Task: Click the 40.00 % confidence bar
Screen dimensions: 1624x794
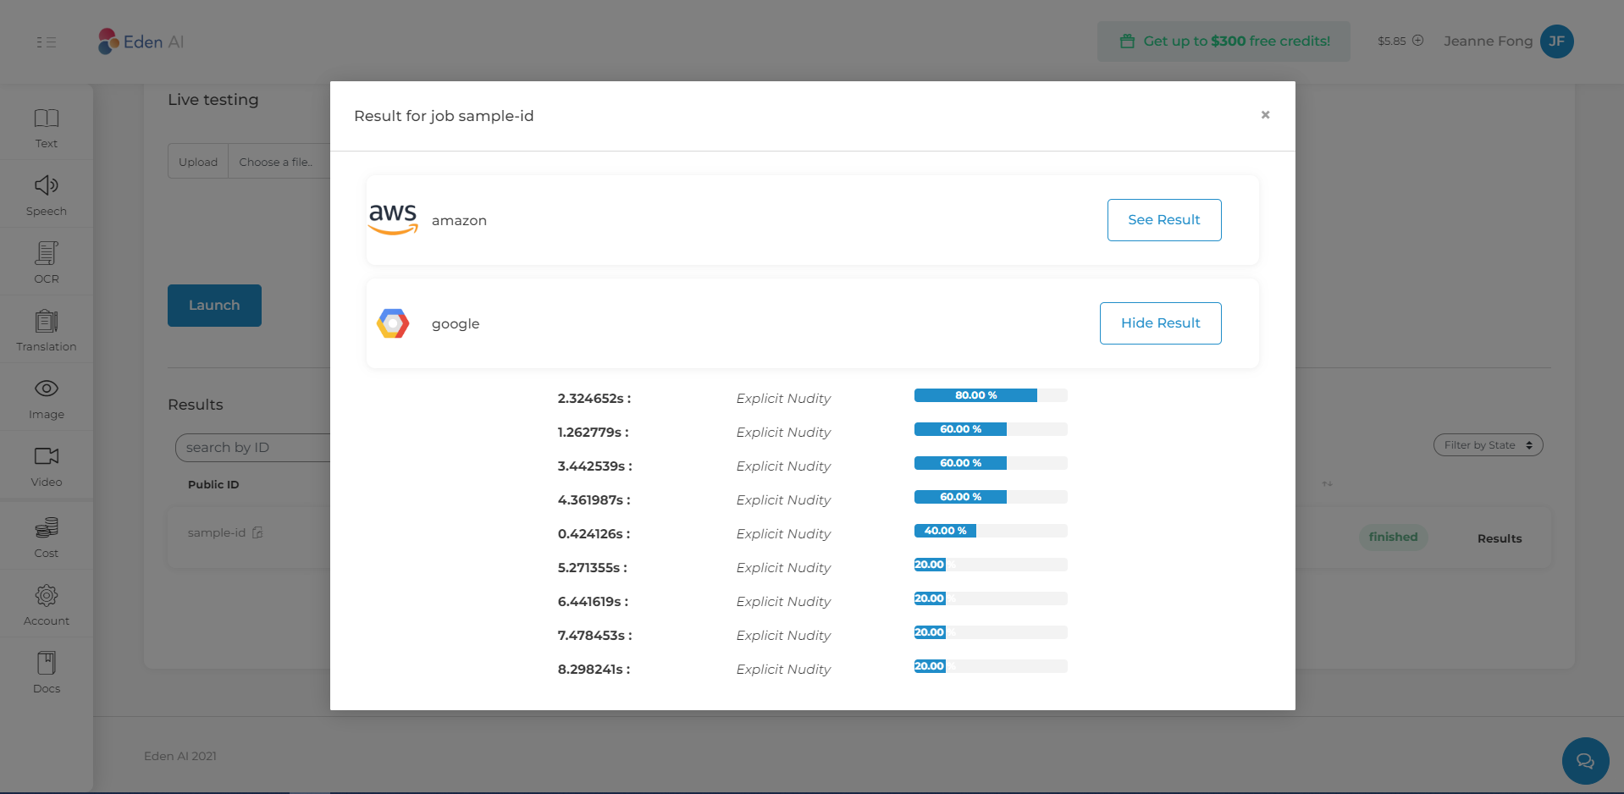Action: [x=991, y=531]
